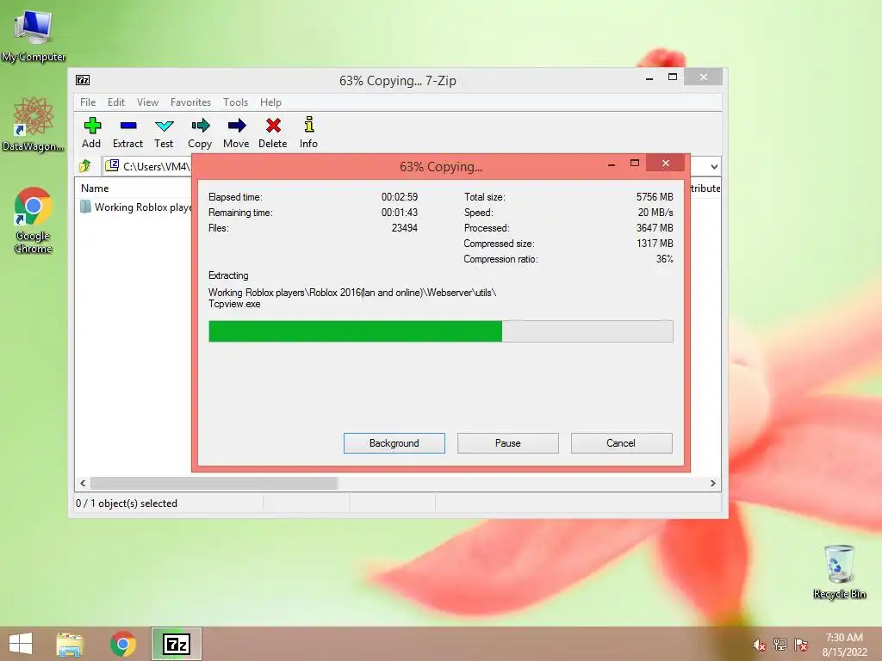Open the Tools menu
Viewport: 882px width, 661px height.
tap(235, 102)
